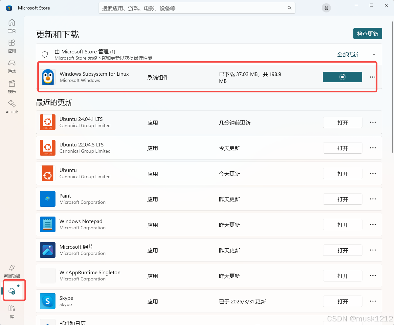Click the Microsoft 照片 app icon

click(48, 250)
